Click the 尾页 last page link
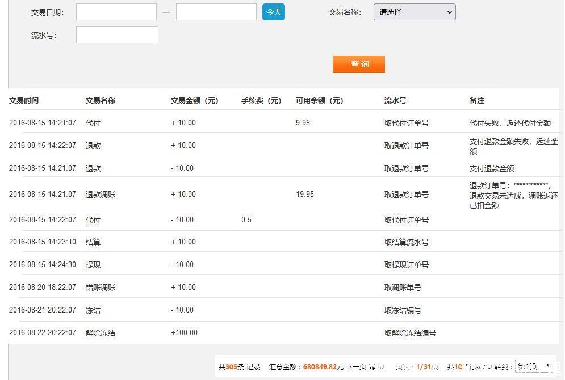Screen dimensions: 565x380 tap(377, 367)
